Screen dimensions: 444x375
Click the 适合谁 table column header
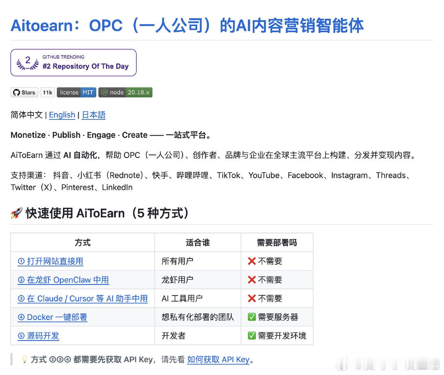click(x=198, y=243)
